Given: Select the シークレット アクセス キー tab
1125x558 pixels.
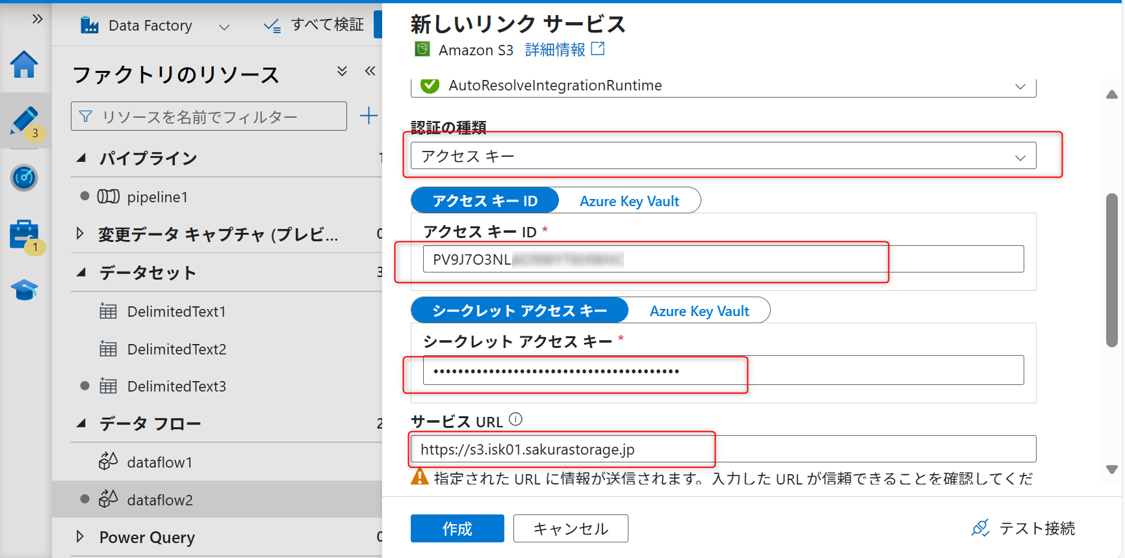Looking at the screenshot, I should click(x=519, y=310).
